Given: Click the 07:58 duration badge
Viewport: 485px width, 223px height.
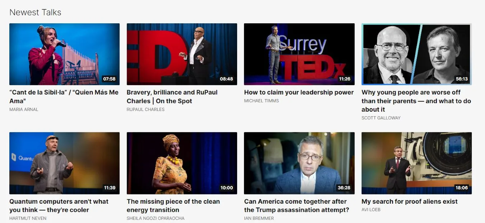Looking at the screenshot, I should pos(109,79).
